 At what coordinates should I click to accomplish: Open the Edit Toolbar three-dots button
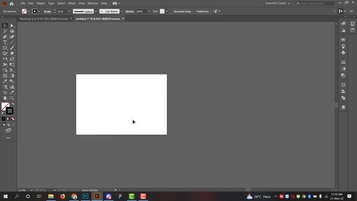pos(8,138)
